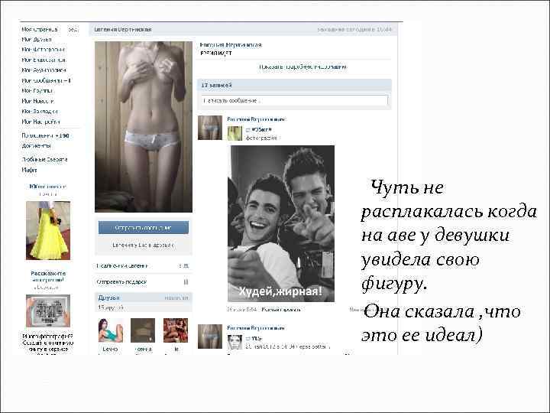550x413 pixels.
Task: Click the gift icon beside Отправить подарок
Action: (186, 282)
